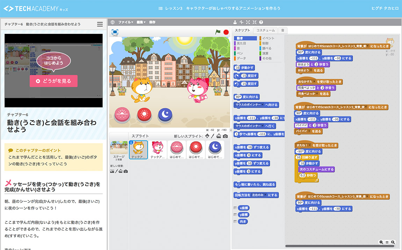Open the ファイル dropdown menu

pyautogui.click(x=125, y=22)
